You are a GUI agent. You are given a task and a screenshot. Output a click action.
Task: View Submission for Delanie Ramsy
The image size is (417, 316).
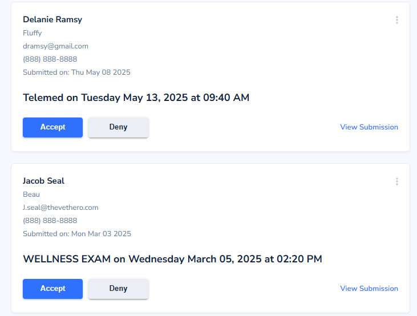pyautogui.click(x=369, y=127)
